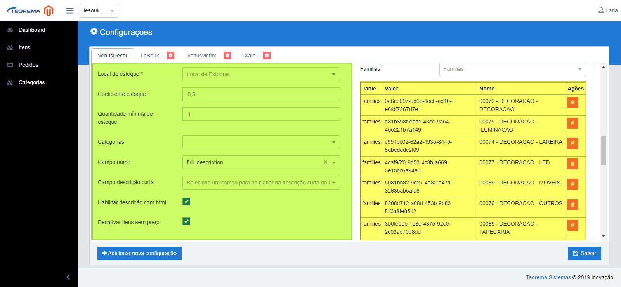Toggle Desativar itens sem preço checkbox
The width and height of the screenshot is (621, 287).
[x=186, y=221]
